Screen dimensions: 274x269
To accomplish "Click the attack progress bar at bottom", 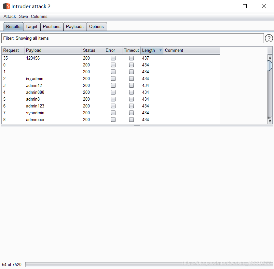I will [149, 264].
